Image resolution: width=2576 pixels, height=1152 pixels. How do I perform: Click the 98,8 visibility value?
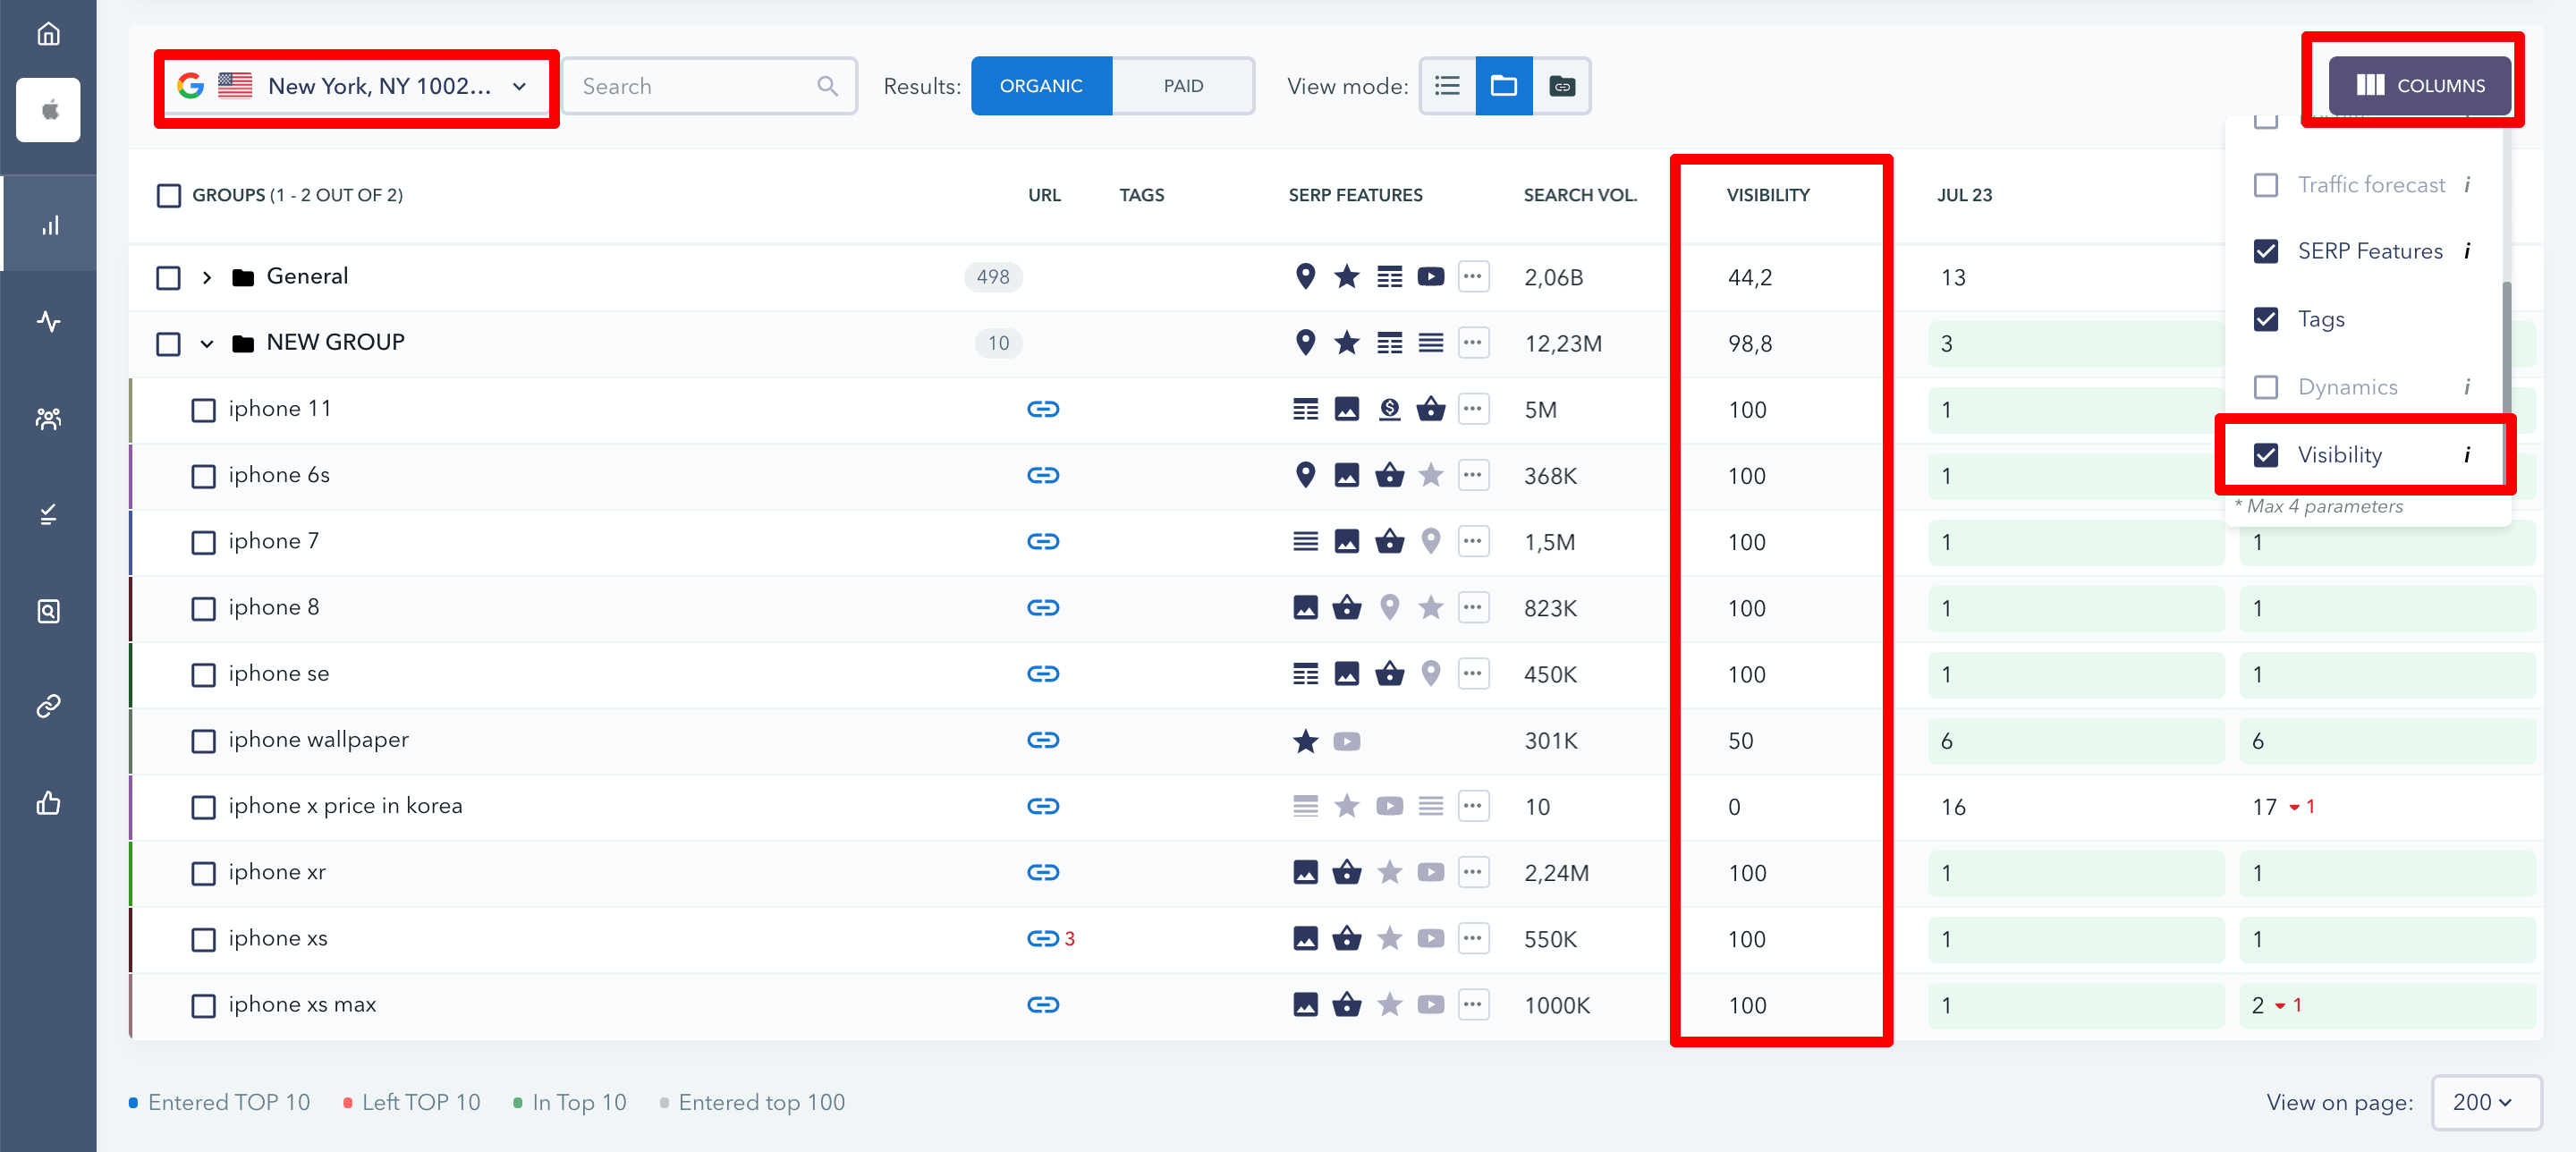coord(1749,343)
